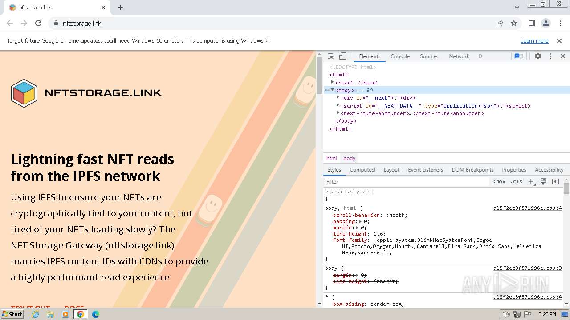This screenshot has width=570, height=320.
Task: Click the page vertical scrollbar down arrow
Action: coord(319,304)
